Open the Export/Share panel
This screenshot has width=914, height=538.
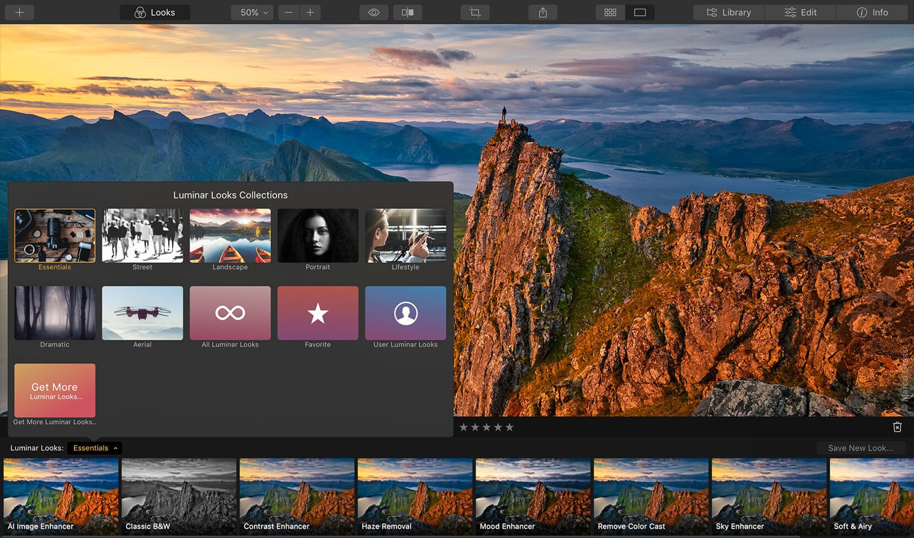point(542,12)
